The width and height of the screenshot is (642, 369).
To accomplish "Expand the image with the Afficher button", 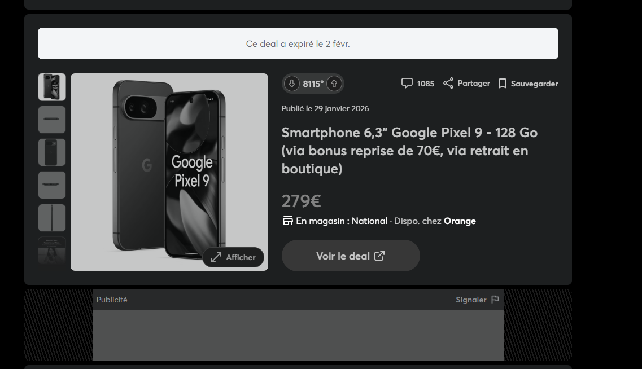I will (233, 257).
